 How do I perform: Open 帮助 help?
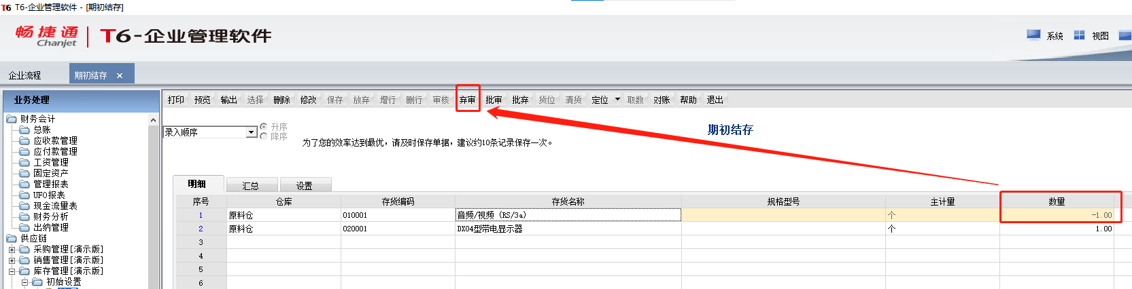[689, 100]
